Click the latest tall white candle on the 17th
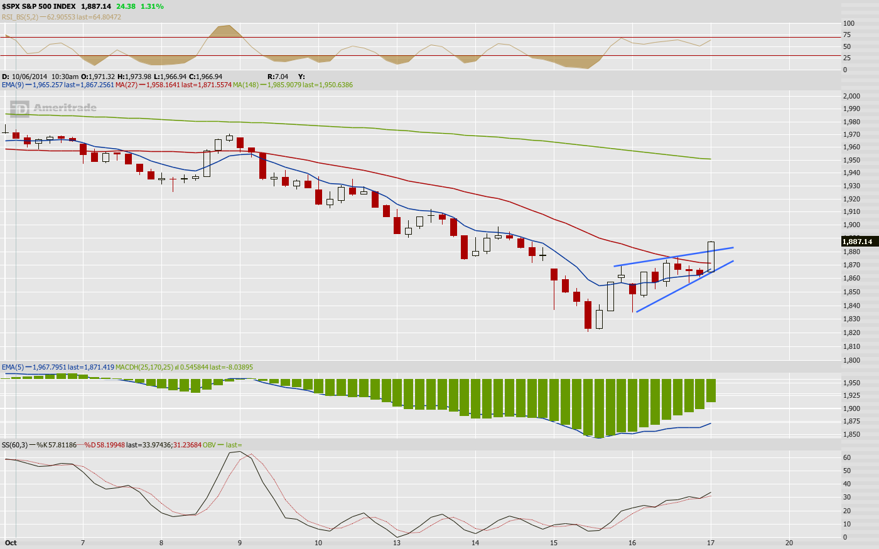 point(711,256)
